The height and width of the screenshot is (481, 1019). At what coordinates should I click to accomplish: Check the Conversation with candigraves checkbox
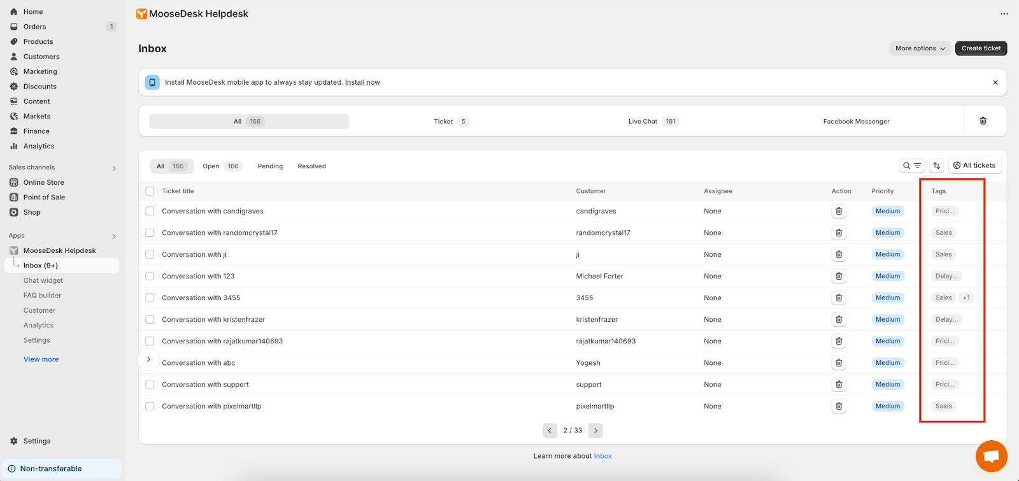click(150, 212)
